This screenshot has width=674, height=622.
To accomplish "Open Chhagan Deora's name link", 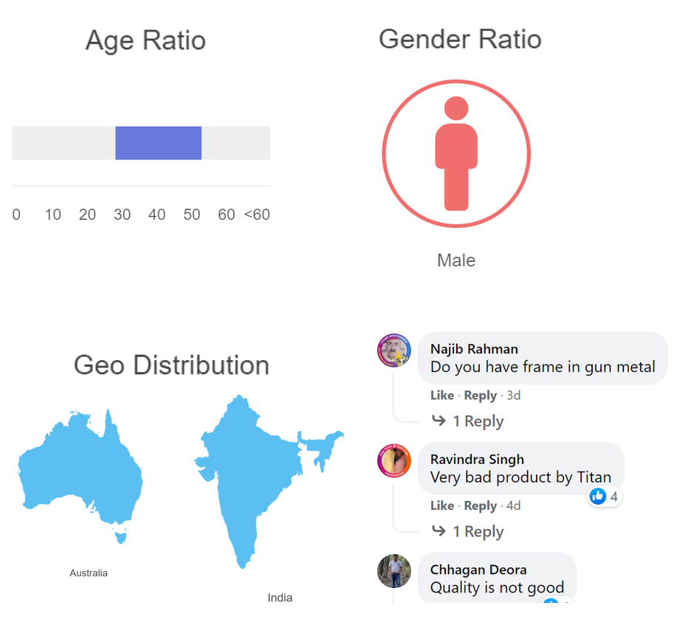I will pyautogui.click(x=478, y=570).
